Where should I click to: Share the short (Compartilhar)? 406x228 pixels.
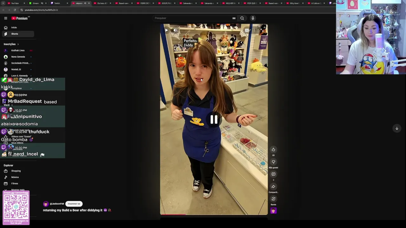pos(273,187)
